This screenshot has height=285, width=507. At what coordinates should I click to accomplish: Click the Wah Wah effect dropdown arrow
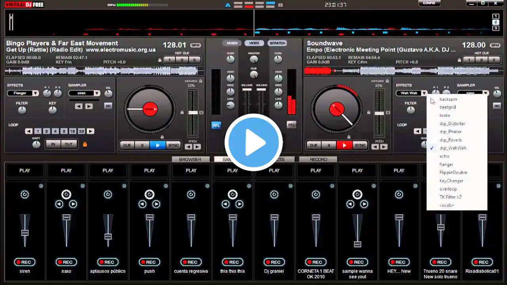tap(424, 93)
